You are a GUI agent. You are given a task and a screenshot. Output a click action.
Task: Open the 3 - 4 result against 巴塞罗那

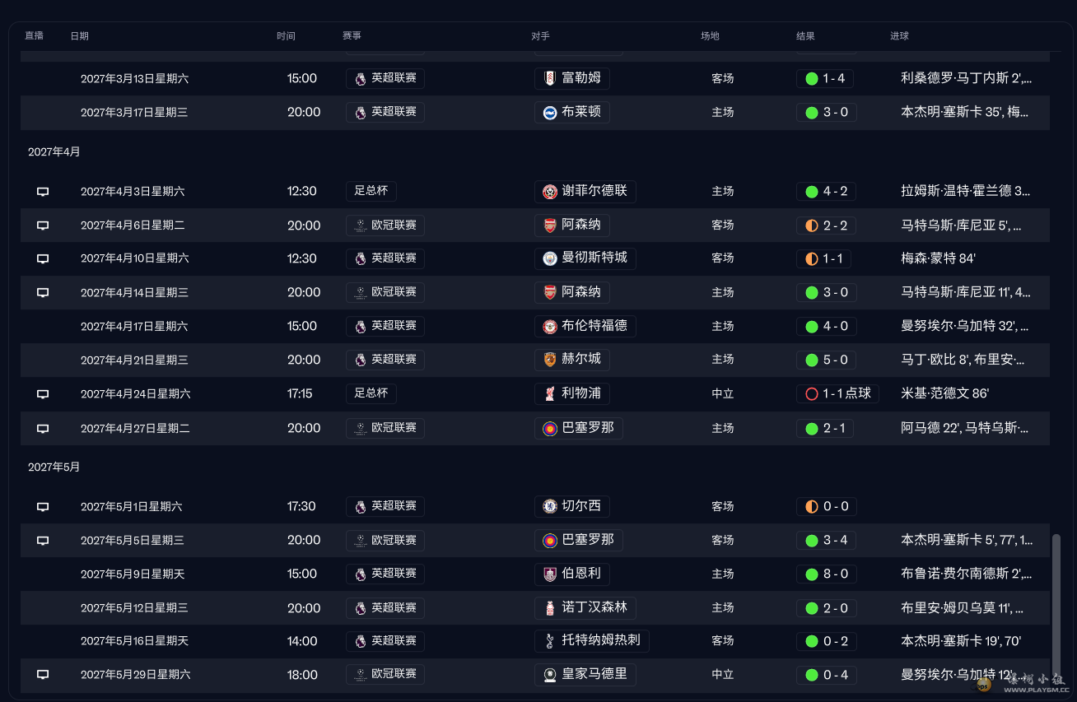(835, 541)
